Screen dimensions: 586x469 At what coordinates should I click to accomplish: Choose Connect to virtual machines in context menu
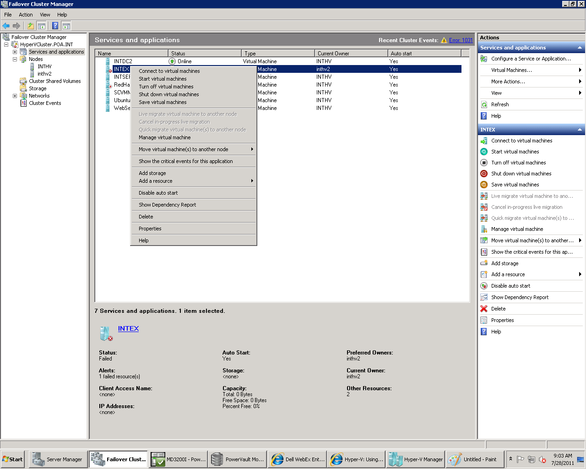pyautogui.click(x=194, y=71)
